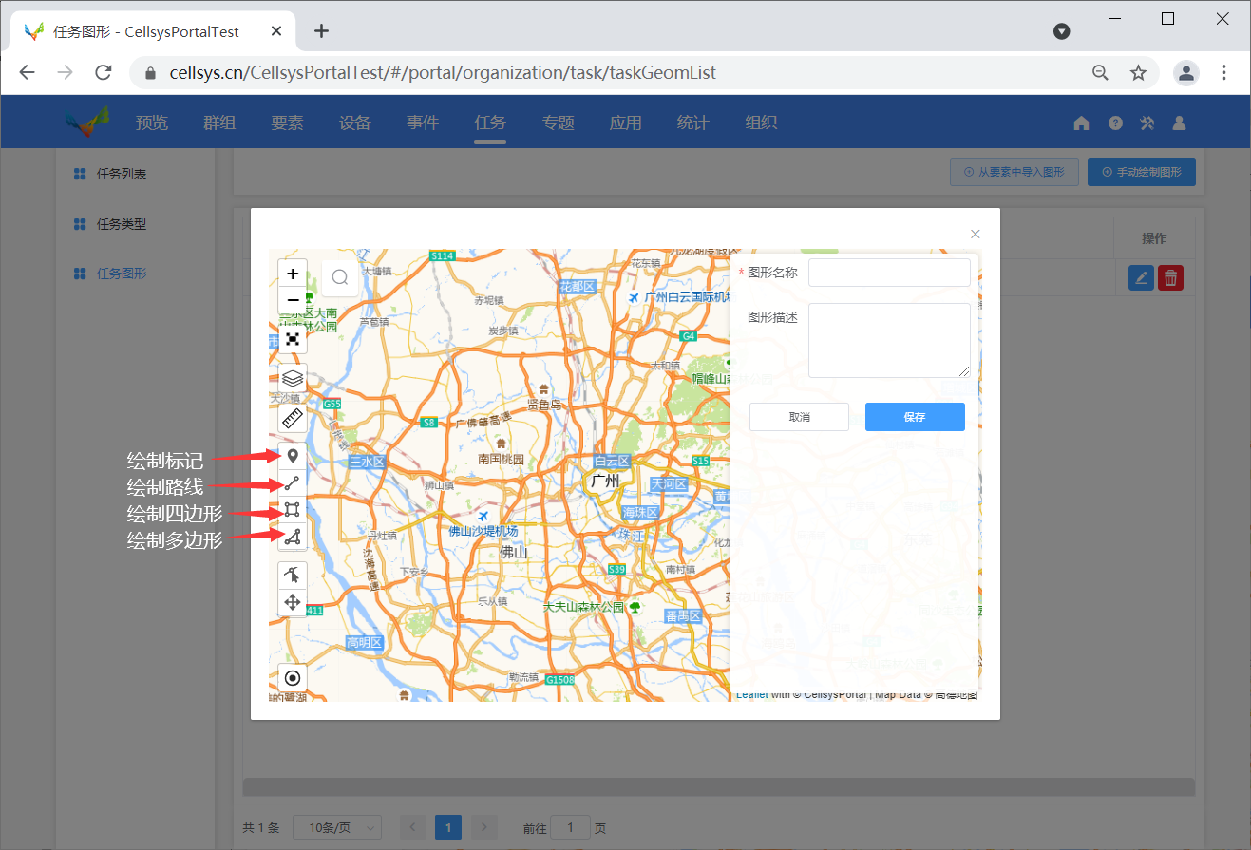Open the 要素 menu
This screenshot has height=850, width=1251.
click(x=287, y=123)
